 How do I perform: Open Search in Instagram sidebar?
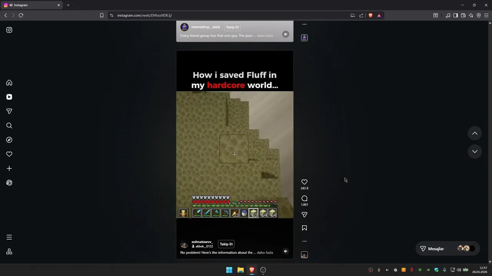pyautogui.click(x=9, y=126)
